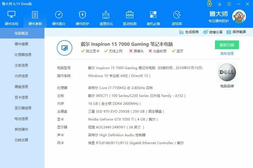
Task: Click the Core i7-7700HQ processor value
Action: [x=121, y=88]
